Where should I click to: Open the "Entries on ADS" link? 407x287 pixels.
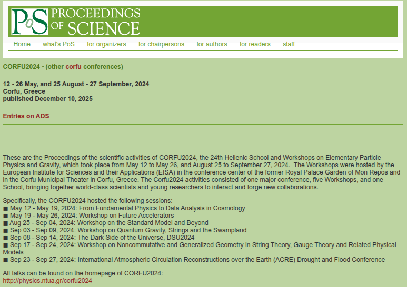(26, 116)
